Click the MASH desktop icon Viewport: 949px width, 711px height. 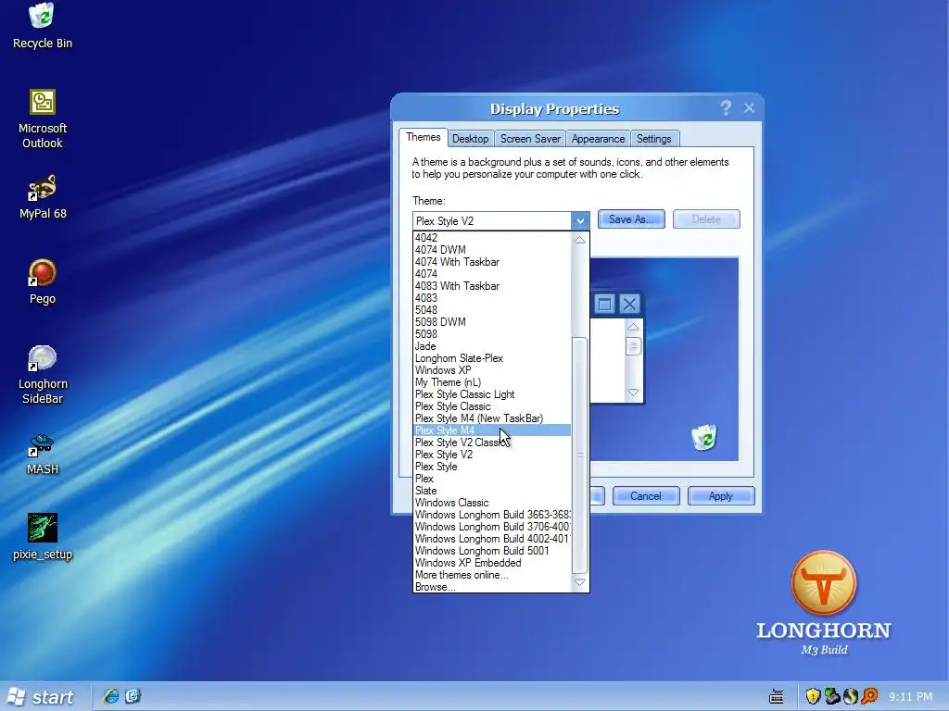click(43, 454)
